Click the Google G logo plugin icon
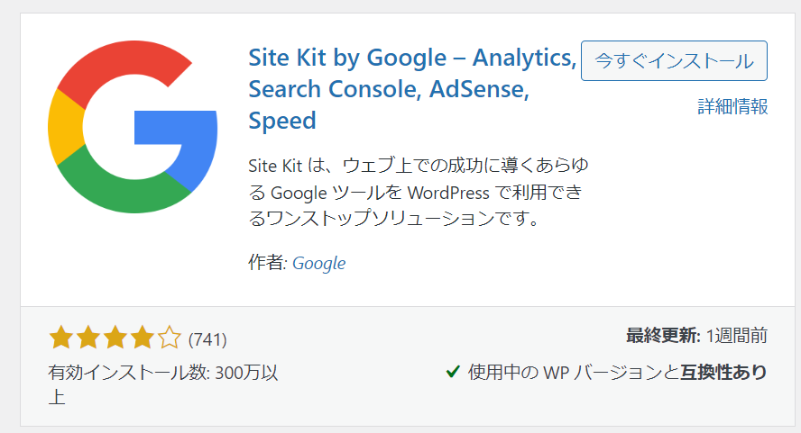Screen dimensions: 801x433 [133, 127]
